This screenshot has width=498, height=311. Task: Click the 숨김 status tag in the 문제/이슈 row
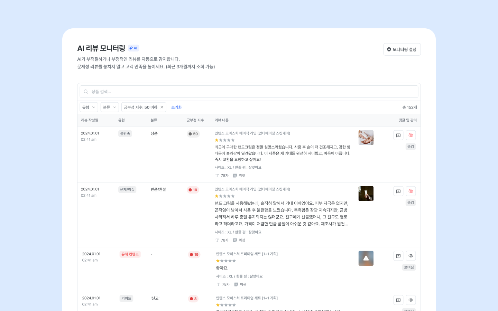click(x=411, y=202)
